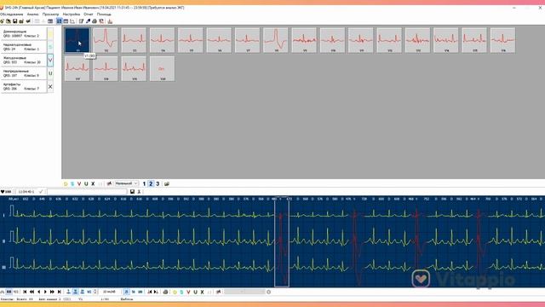The image size is (545, 307).
Task: Toggle the highlighted lead display icon in bottom toolbar
Action: (x=76, y=292)
